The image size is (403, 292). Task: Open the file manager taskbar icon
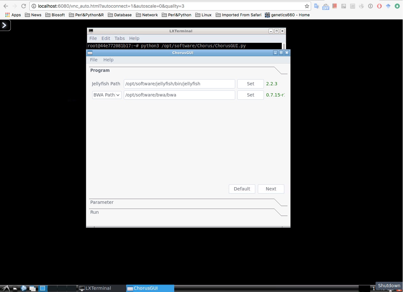(15, 288)
